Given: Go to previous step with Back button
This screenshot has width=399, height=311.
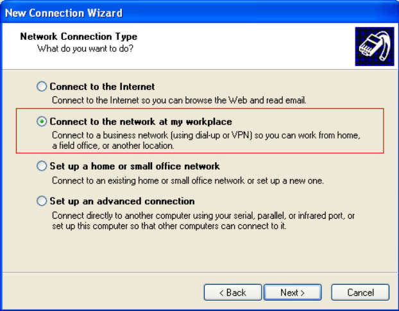Looking at the screenshot, I should (233, 292).
